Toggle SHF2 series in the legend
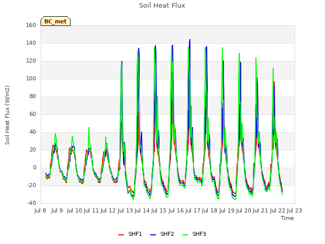 coord(162,234)
